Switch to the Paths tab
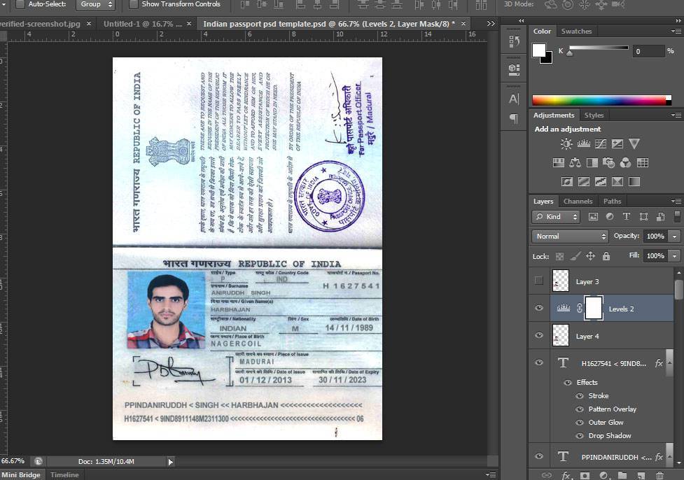This screenshot has width=684, height=480. click(x=612, y=202)
